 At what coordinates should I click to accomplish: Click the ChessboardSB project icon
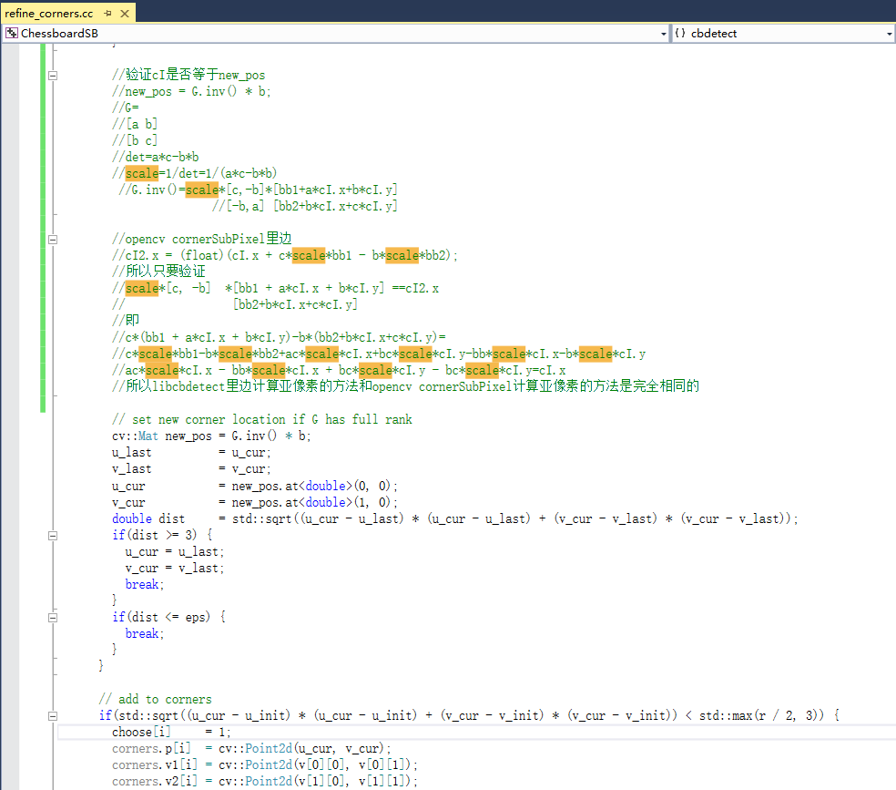11,33
